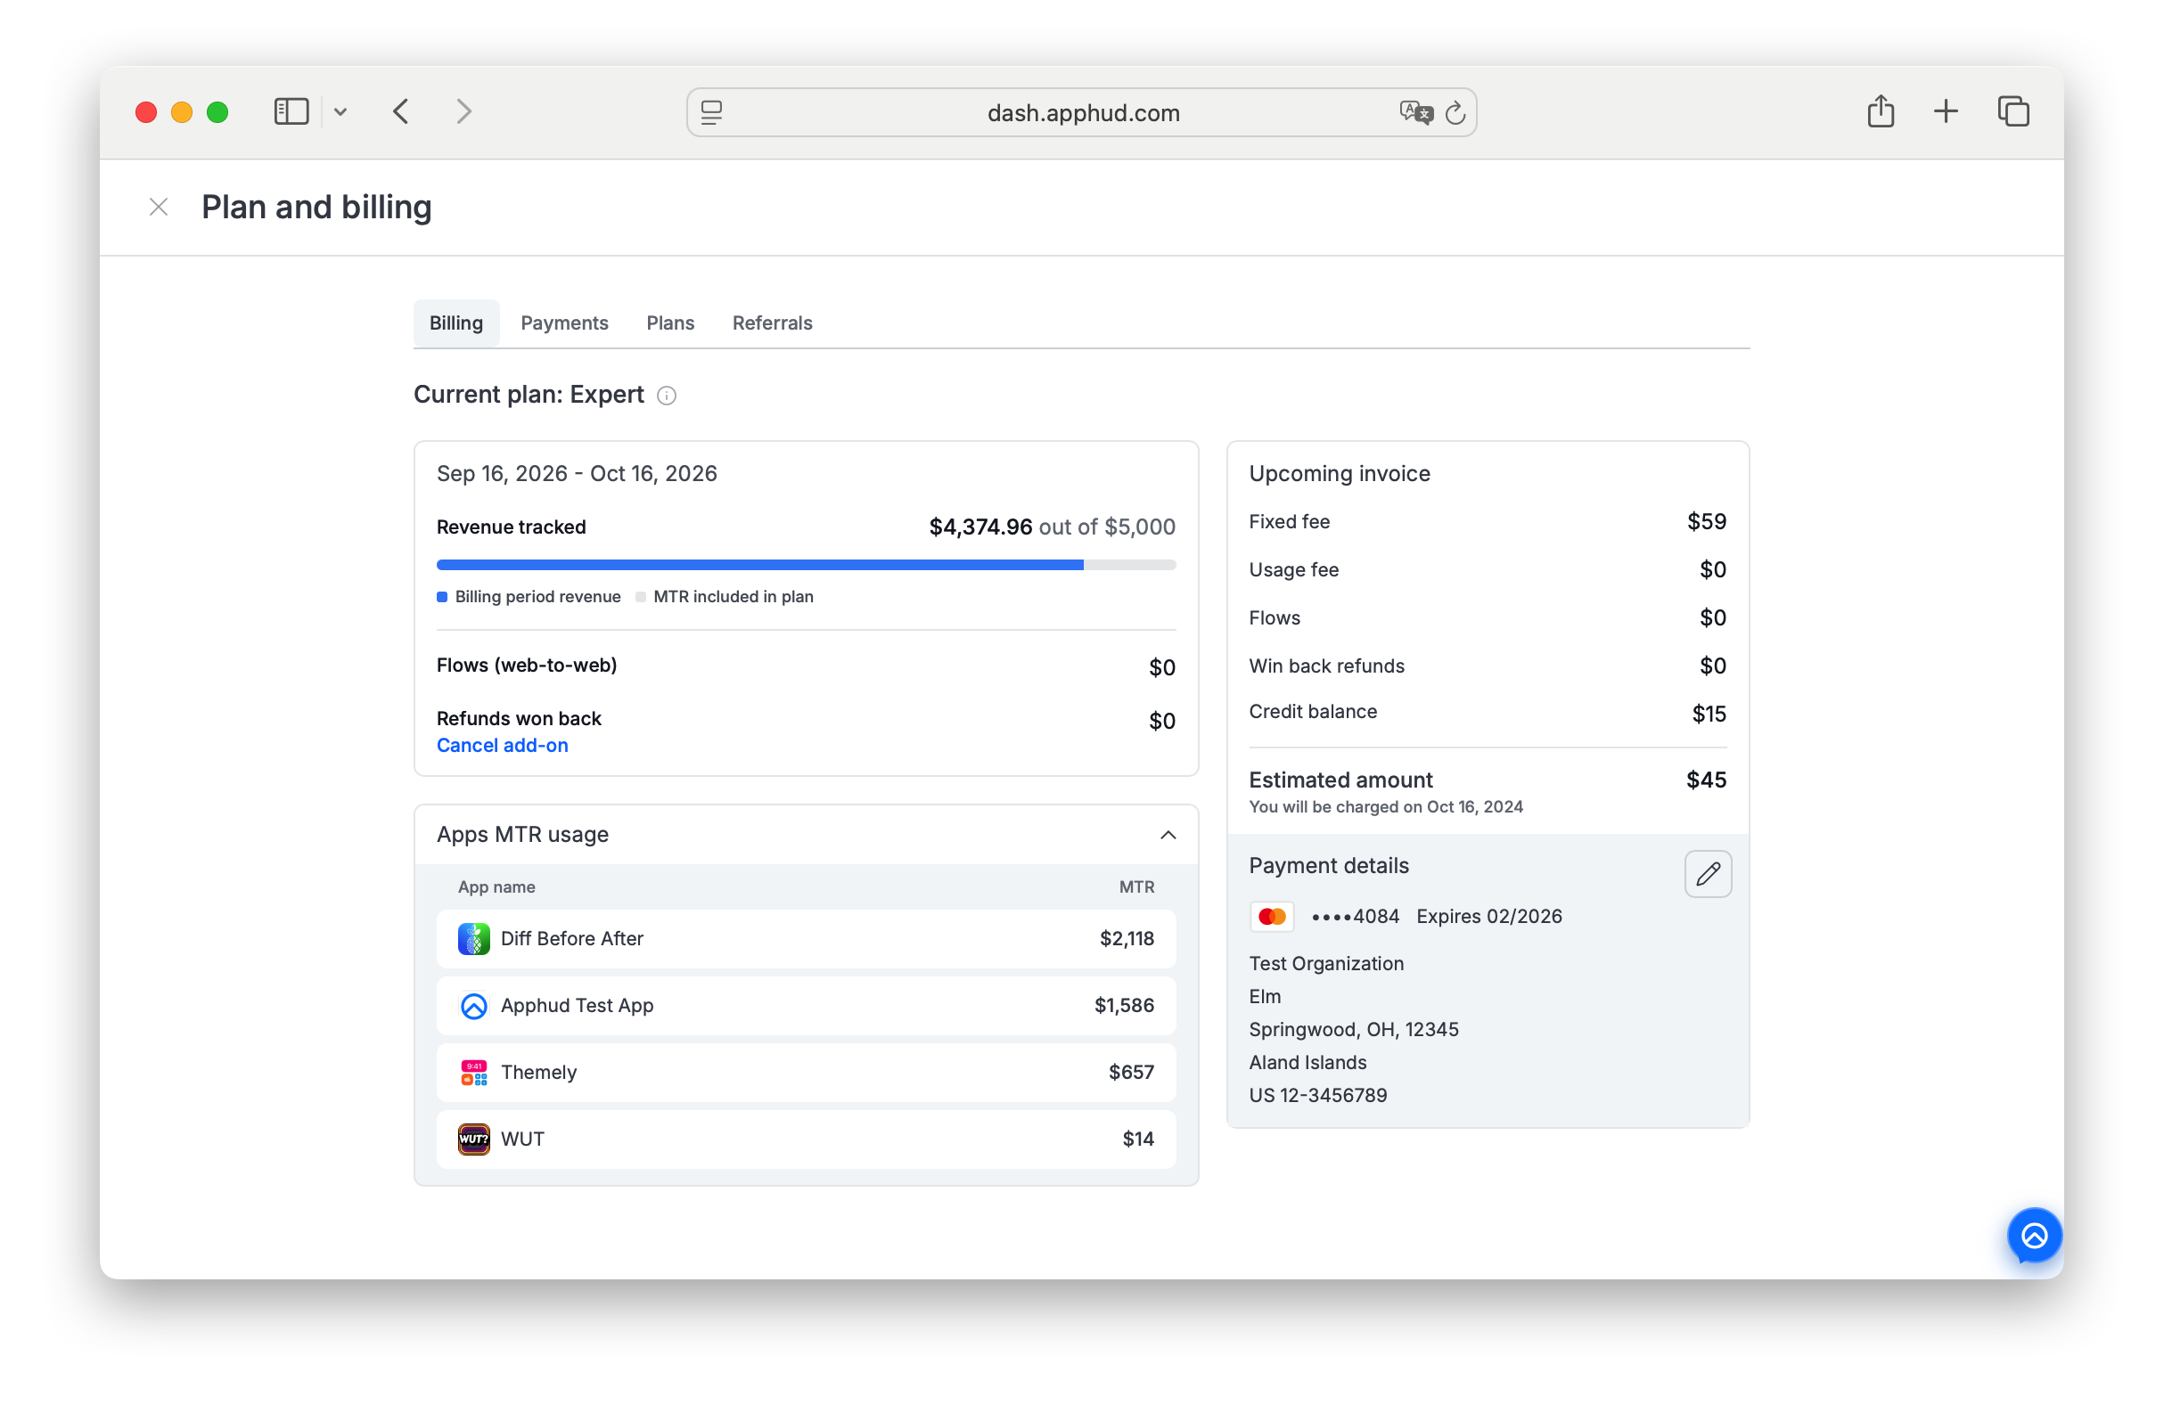Click the $1,586 MTR value
This screenshot has height=1413, width=2164.
pyautogui.click(x=1124, y=1006)
